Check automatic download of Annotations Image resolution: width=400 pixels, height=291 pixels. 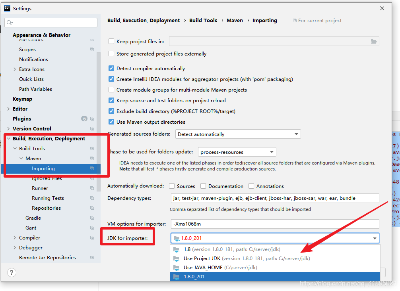point(251,186)
